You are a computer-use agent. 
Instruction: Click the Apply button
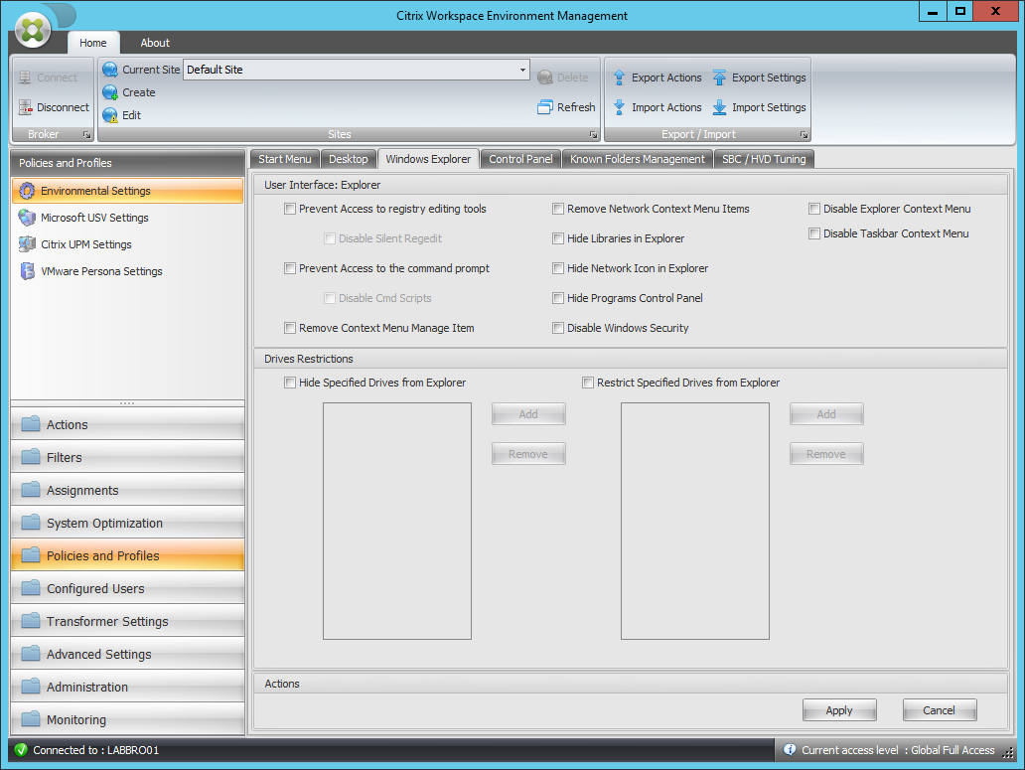839,709
